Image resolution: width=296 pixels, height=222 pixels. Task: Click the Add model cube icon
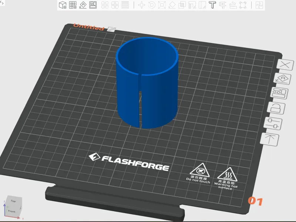[x=63, y=5]
